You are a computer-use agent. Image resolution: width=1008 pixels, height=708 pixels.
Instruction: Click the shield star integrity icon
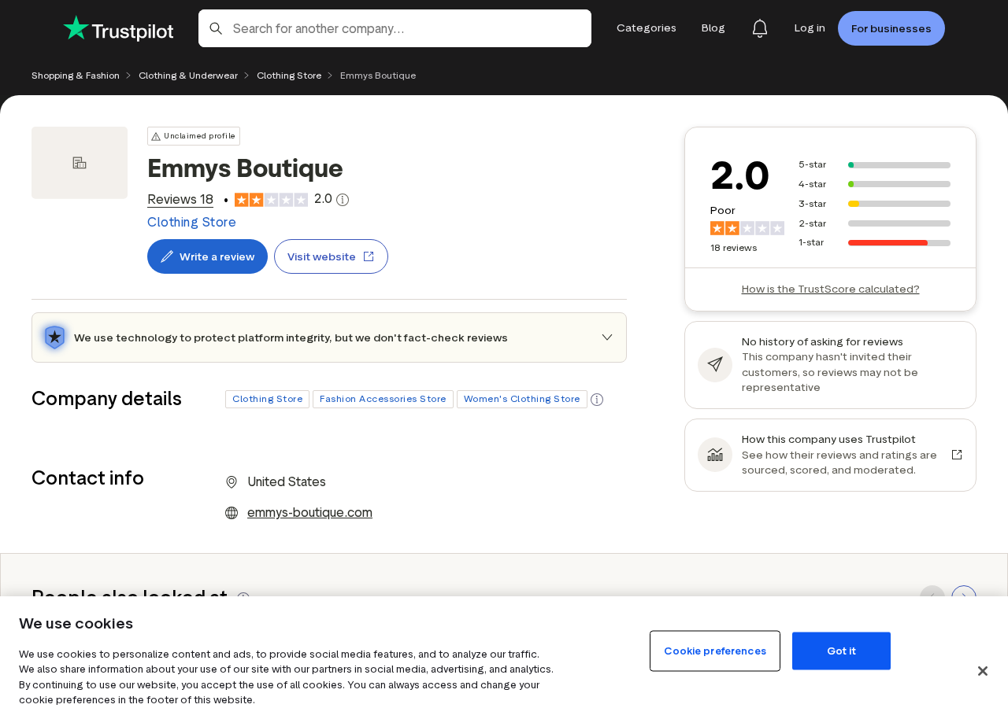coord(54,337)
